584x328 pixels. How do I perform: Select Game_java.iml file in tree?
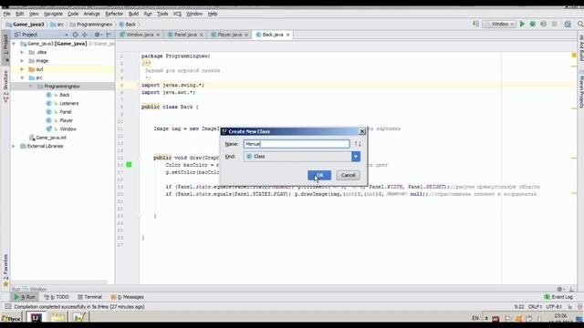(x=51, y=138)
